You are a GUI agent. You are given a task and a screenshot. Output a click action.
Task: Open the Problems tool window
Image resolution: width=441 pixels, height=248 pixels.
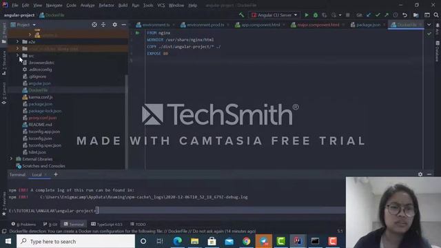[23, 224]
